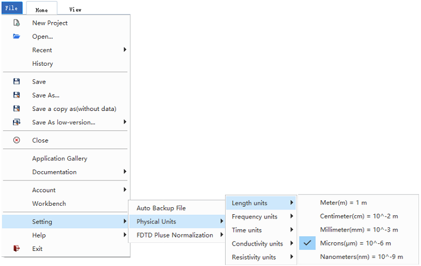This screenshot has height=266, width=421.
Task: Select the New Project menu entry
Action: point(66,23)
